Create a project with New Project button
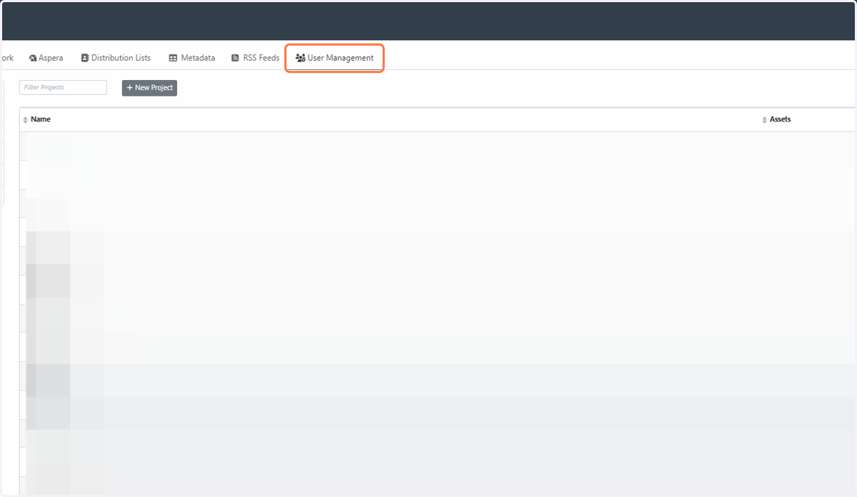Viewport: 857px width, 497px height. (149, 88)
